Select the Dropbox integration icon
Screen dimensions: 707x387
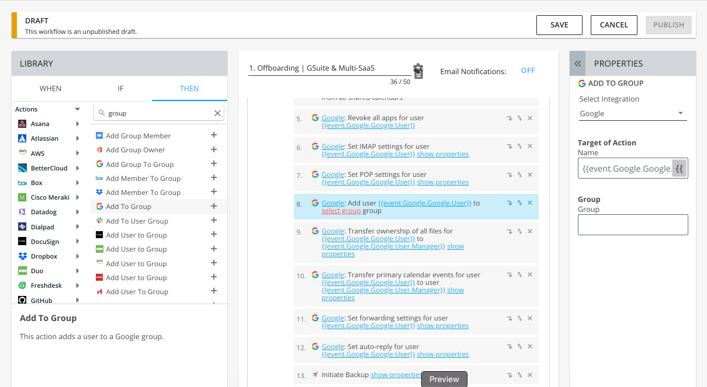(22, 256)
